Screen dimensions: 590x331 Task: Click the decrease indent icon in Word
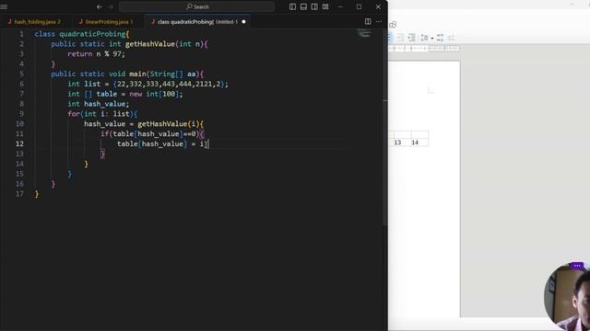[x=401, y=38]
